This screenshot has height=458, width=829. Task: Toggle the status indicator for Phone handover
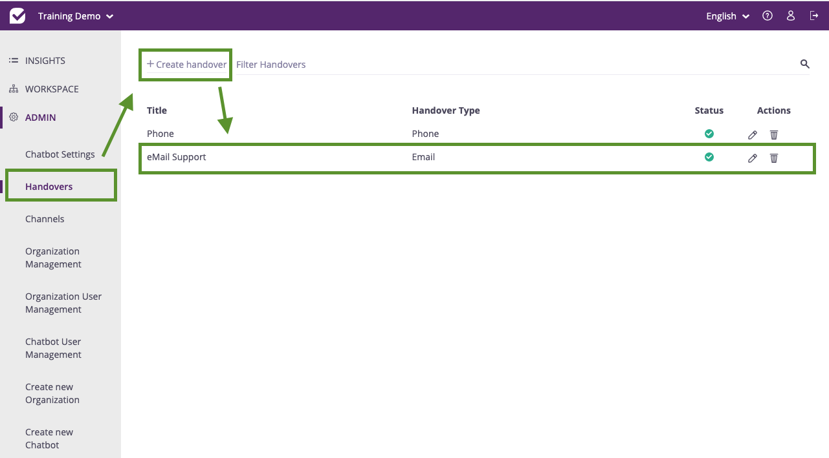click(x=709, y=133)
